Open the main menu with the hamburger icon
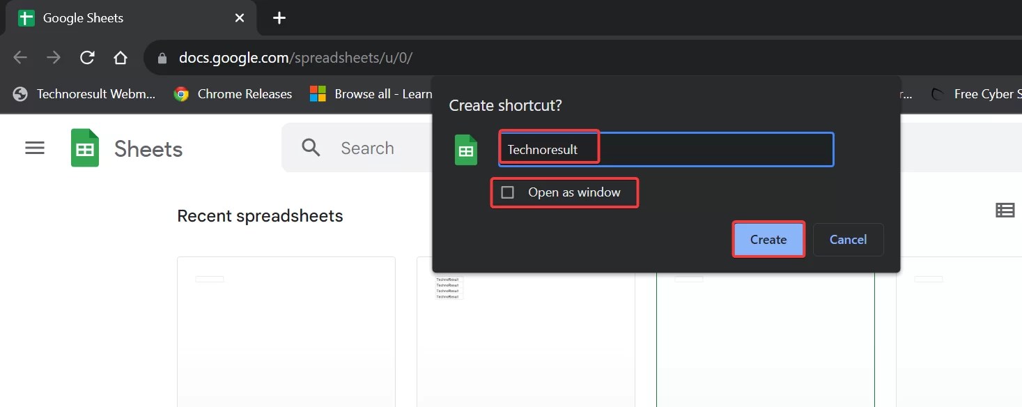This screenshot has width=1022, height=407. (34, 148)
